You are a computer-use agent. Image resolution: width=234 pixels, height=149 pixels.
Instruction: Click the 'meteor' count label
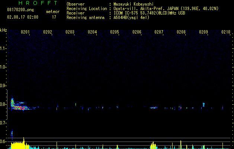53,12
